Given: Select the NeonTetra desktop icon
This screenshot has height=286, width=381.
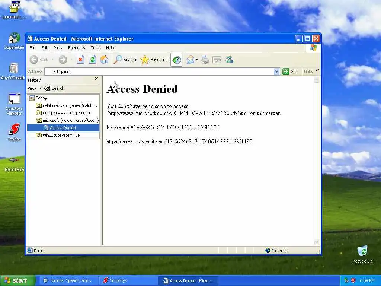Looking at the screenshot, I should point(14,164).
